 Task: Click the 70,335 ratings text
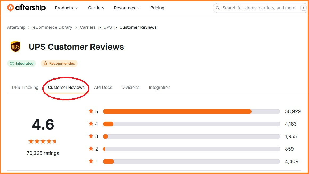43,153
